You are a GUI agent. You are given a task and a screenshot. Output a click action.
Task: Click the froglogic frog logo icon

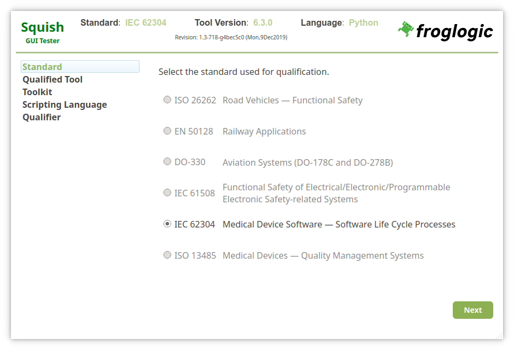click(406, 30)
